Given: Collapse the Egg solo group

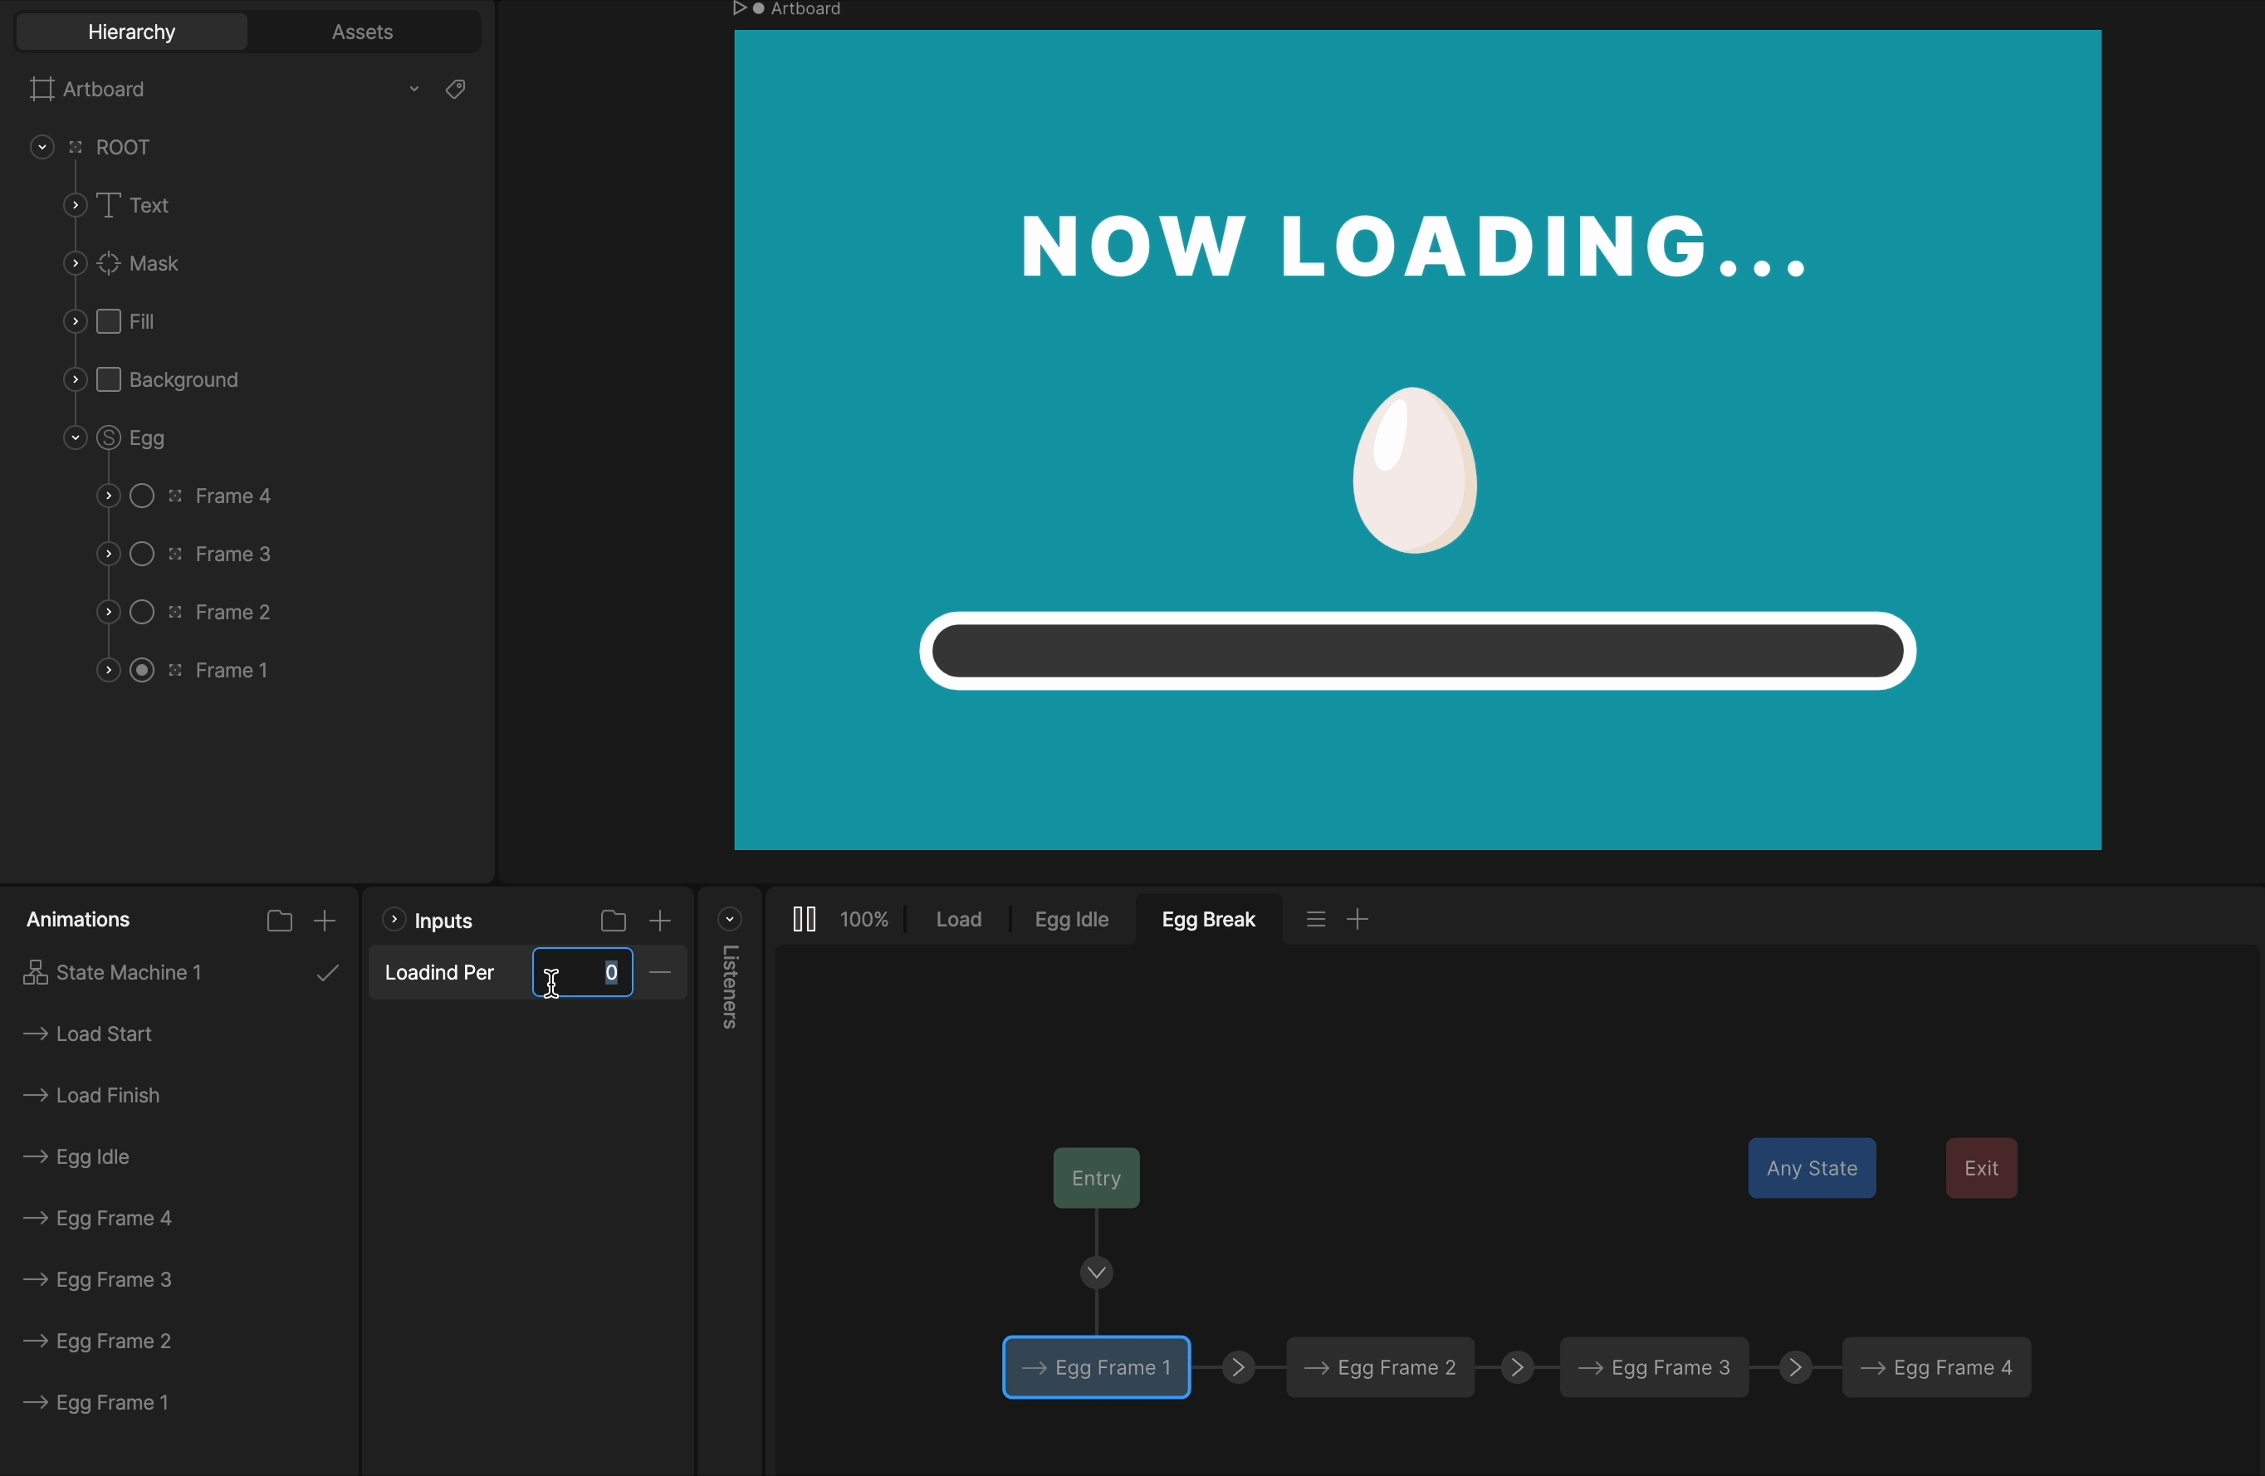Looking at the screenshot, I should 74,438.
